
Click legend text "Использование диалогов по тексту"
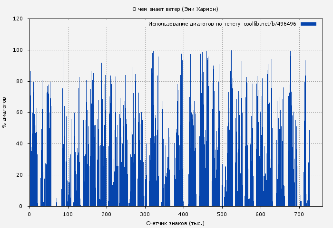click(195, 24)
